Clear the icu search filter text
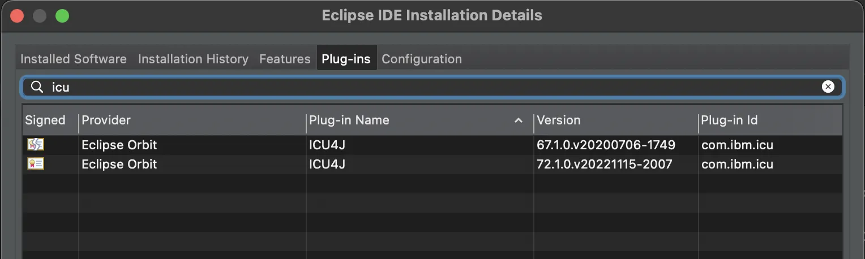This screenshot has height=259, width=865. (828, 87)
